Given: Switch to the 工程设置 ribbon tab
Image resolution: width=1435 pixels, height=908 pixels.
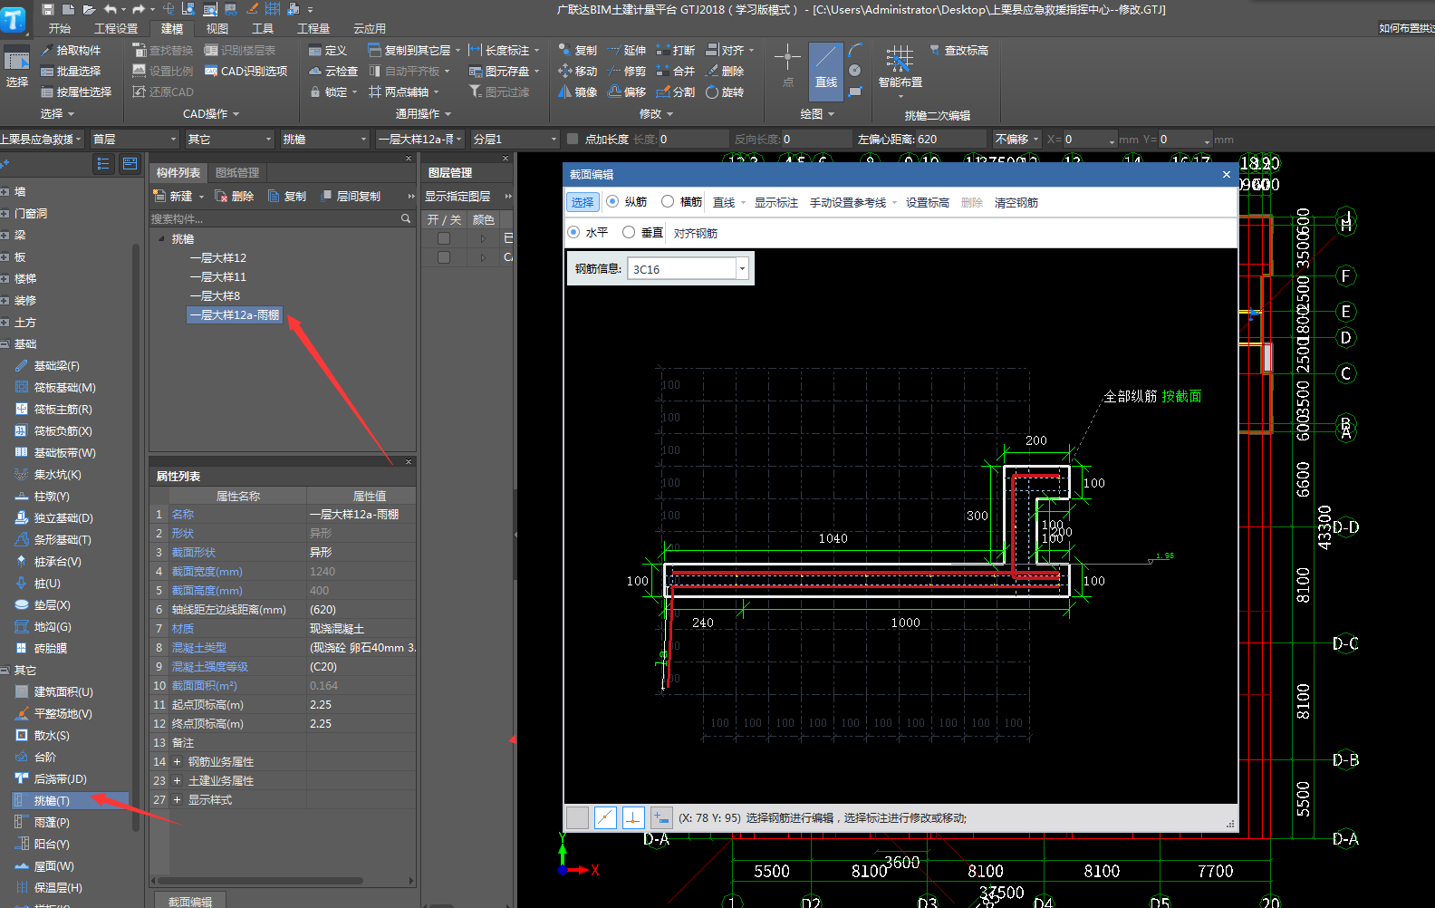Looking at the screenshot, I should pos(116,29).
